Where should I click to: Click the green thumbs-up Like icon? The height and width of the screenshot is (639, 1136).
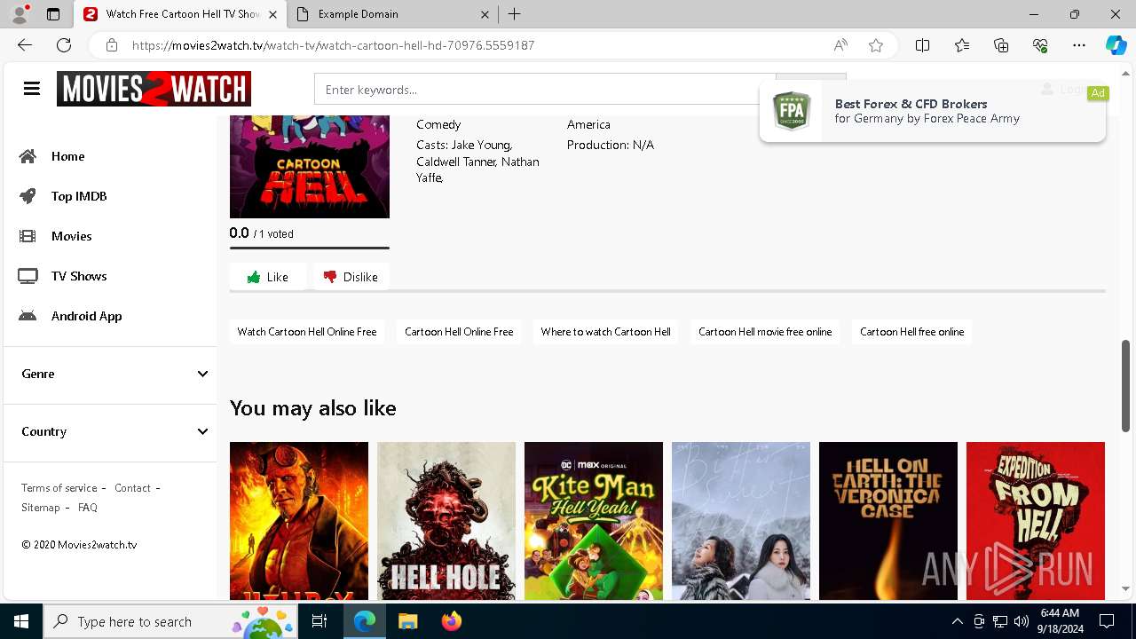254,277
